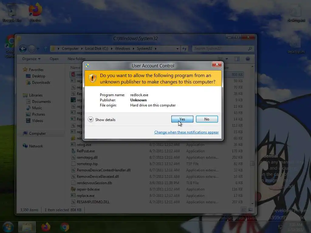Select Computer in navigation pane

(x=37, y=133)
